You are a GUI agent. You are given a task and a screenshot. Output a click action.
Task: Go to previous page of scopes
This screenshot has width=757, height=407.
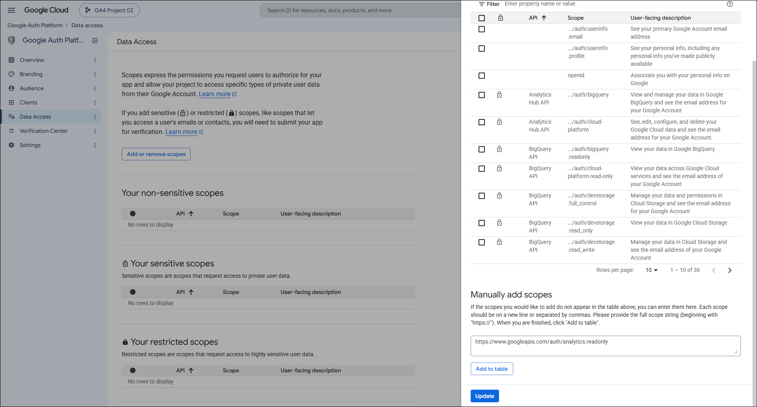(714, 270)
